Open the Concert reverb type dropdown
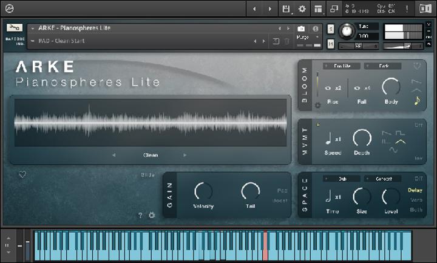Viewport: 437px width, 263px height. click(382, 179)
